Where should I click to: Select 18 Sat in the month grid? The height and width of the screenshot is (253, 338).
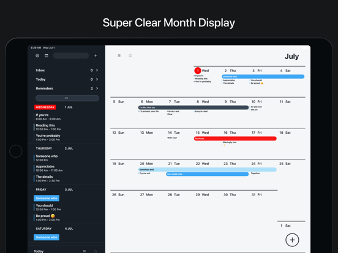(x=285, y=133)
